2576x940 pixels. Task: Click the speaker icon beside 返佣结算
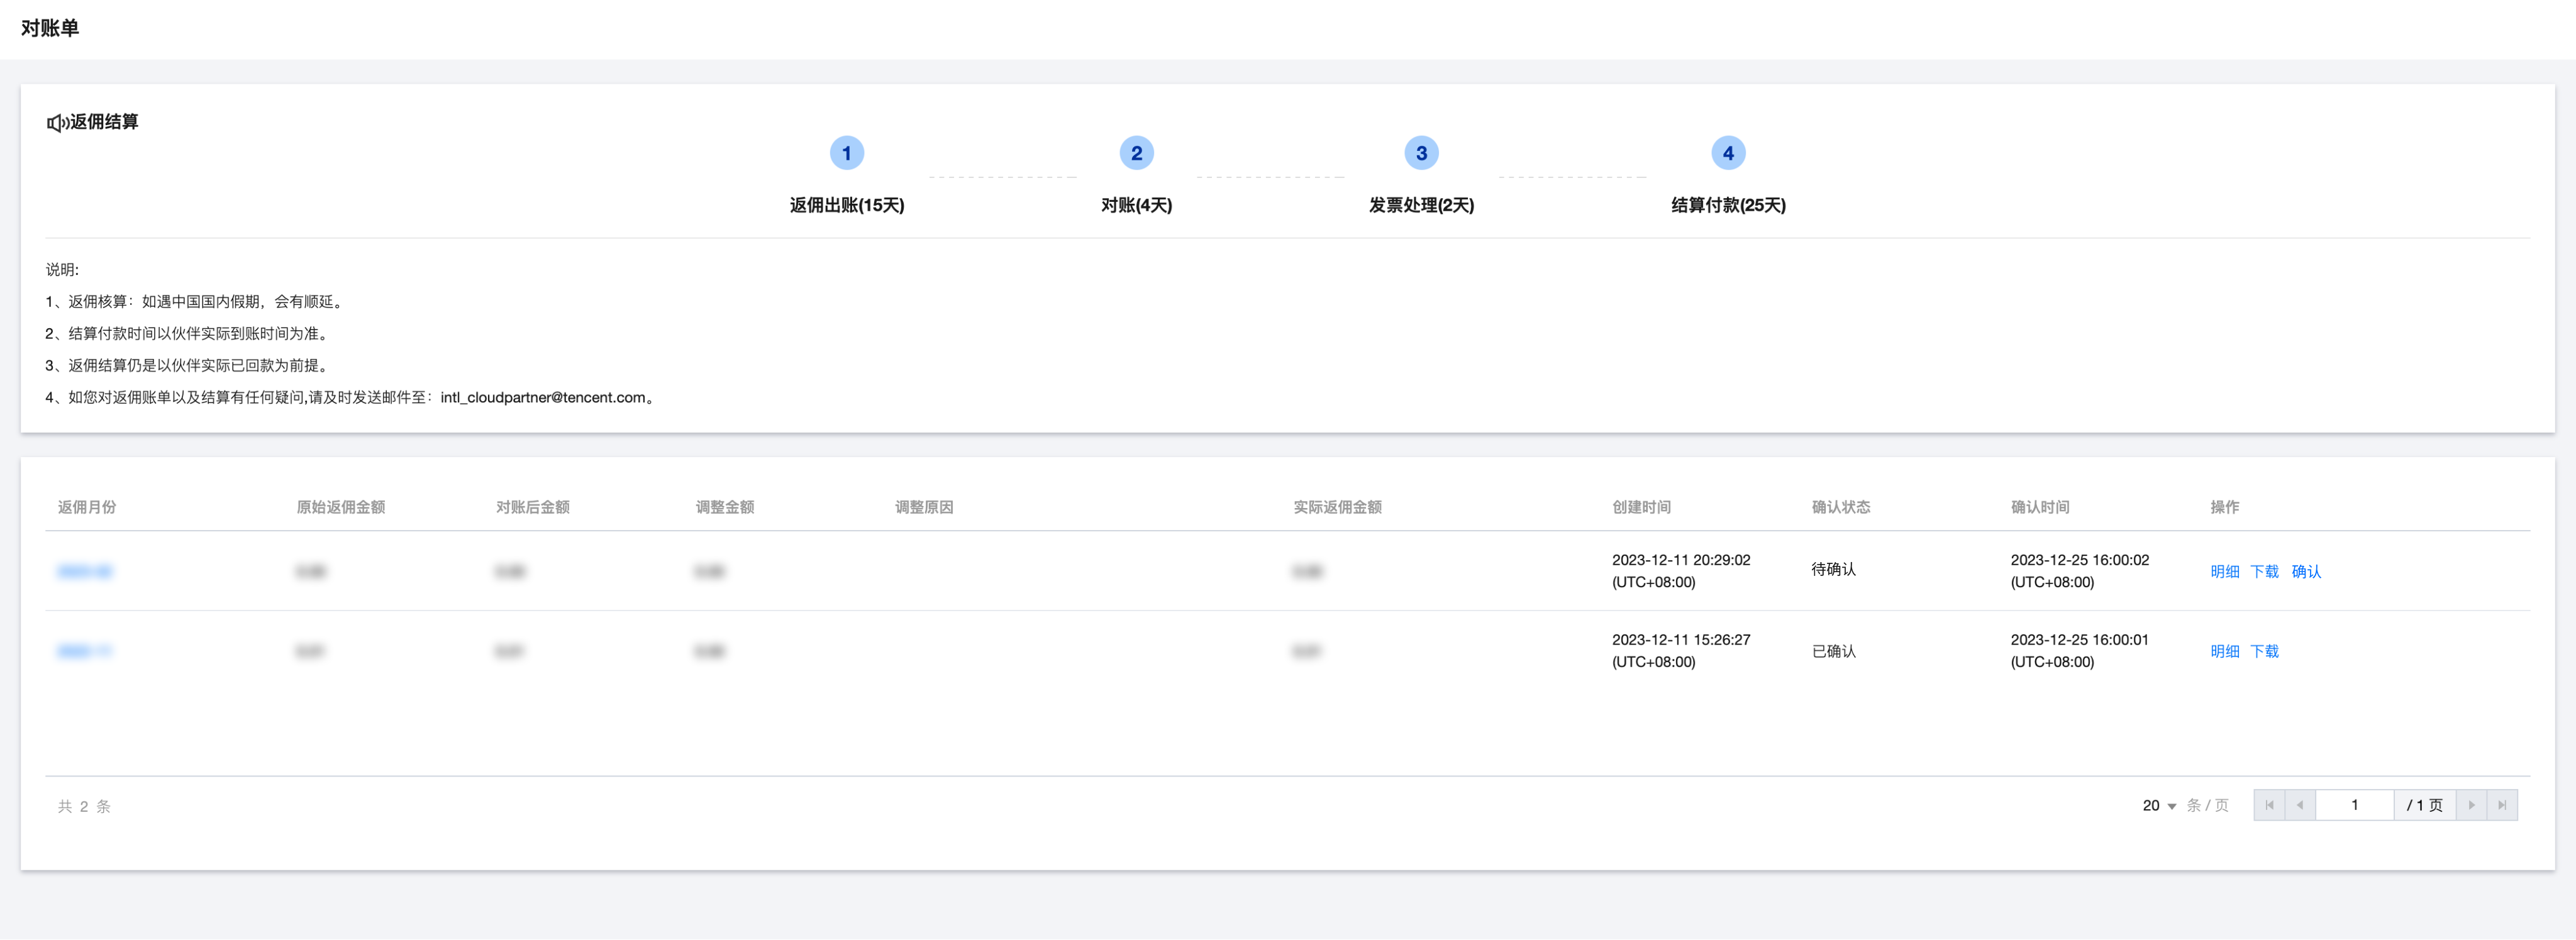coord(56,123)
